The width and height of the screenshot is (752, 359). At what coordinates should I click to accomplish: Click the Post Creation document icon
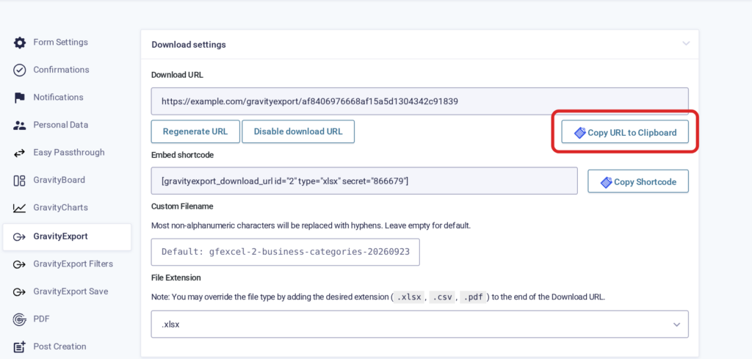pyautogui.click(x=19, y=347)
